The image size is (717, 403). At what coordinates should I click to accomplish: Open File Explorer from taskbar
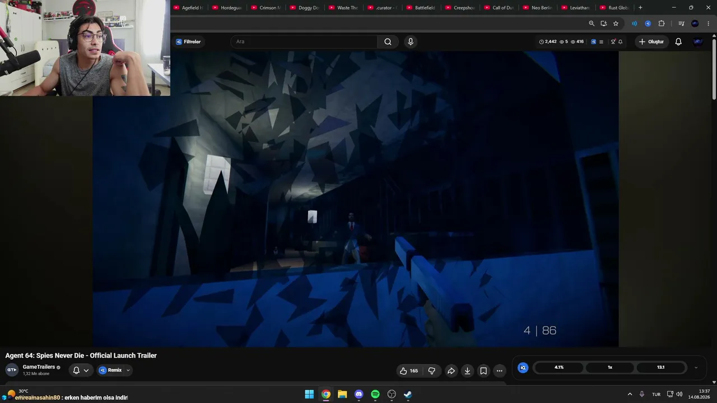(x=342, y=394)
